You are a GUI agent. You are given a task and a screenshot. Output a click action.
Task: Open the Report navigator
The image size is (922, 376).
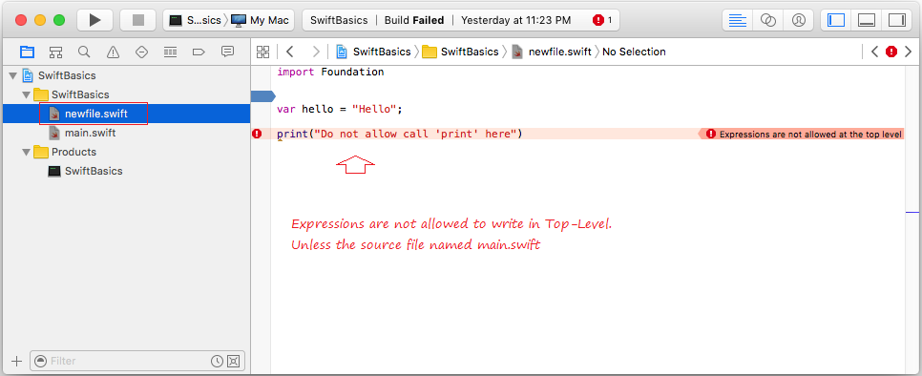pos(227,52)
